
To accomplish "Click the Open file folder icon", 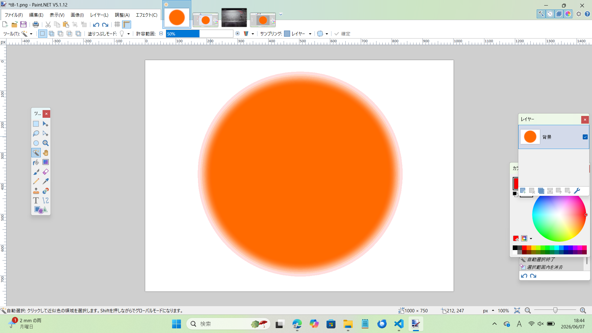I will pos(14,24).
